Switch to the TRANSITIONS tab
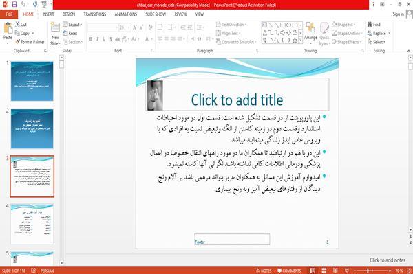Screen dimensions: 413x274 point(95,14)
